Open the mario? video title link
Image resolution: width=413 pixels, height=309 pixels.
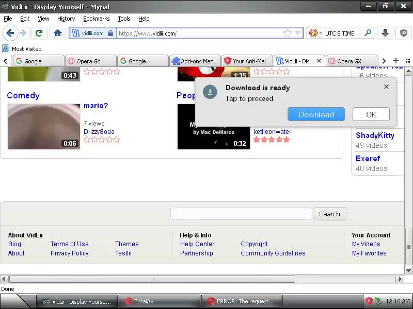(x=96, y=106)
